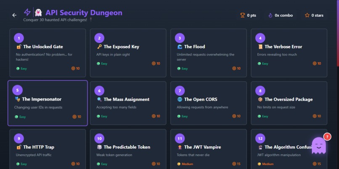Click 'Conquer 30 haunted API challenges!' subtitle
The image size is (339, 169).
click(55, 20)
